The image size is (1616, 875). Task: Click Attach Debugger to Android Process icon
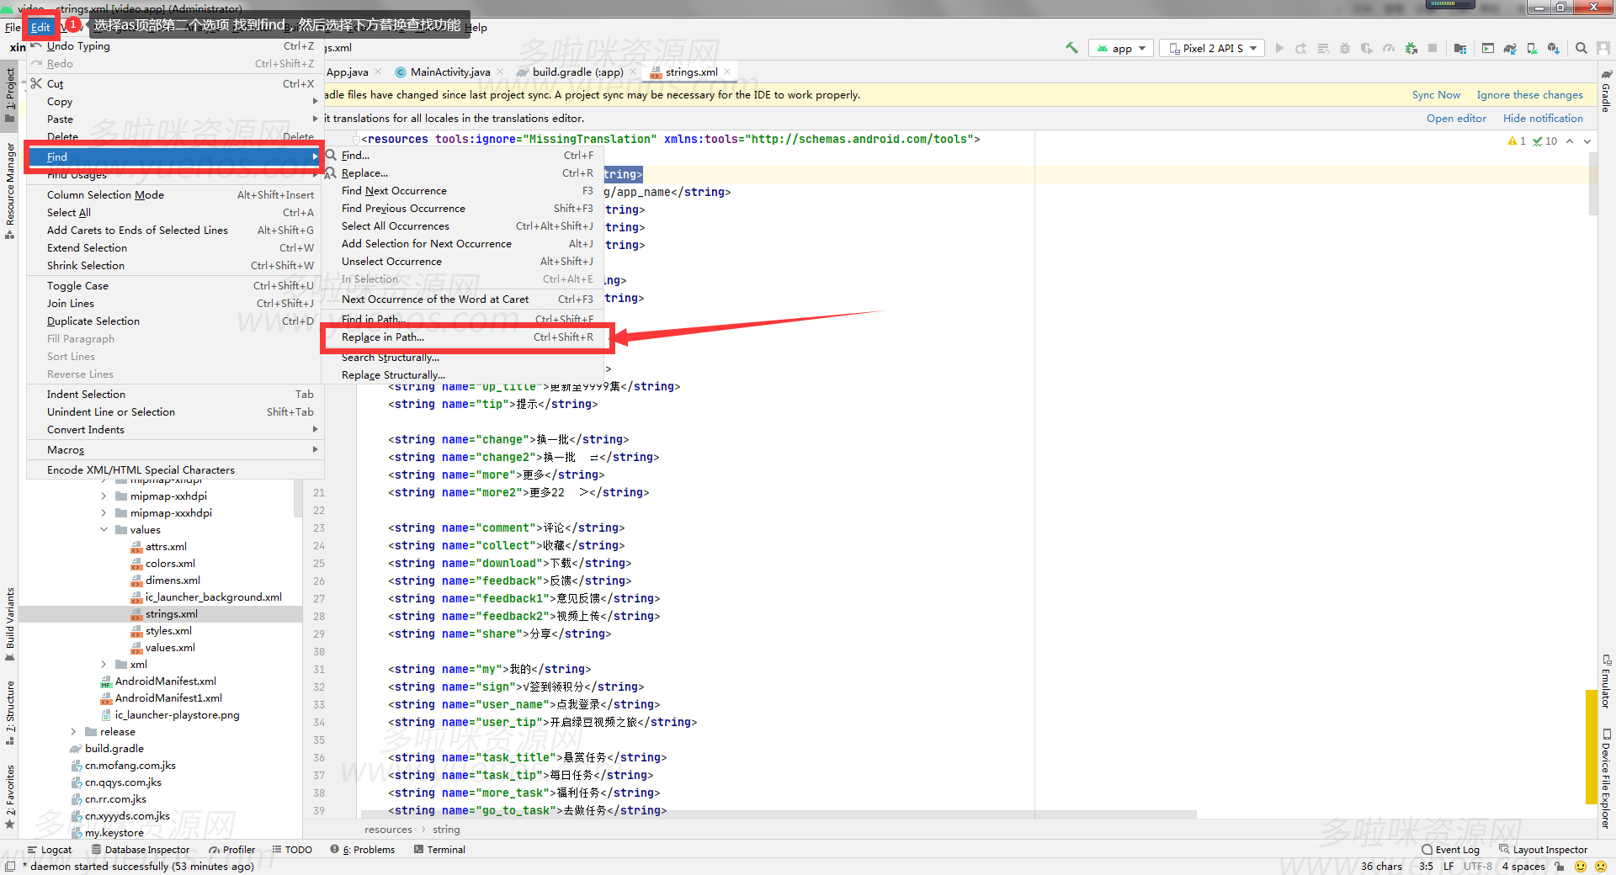[1411, 48]
